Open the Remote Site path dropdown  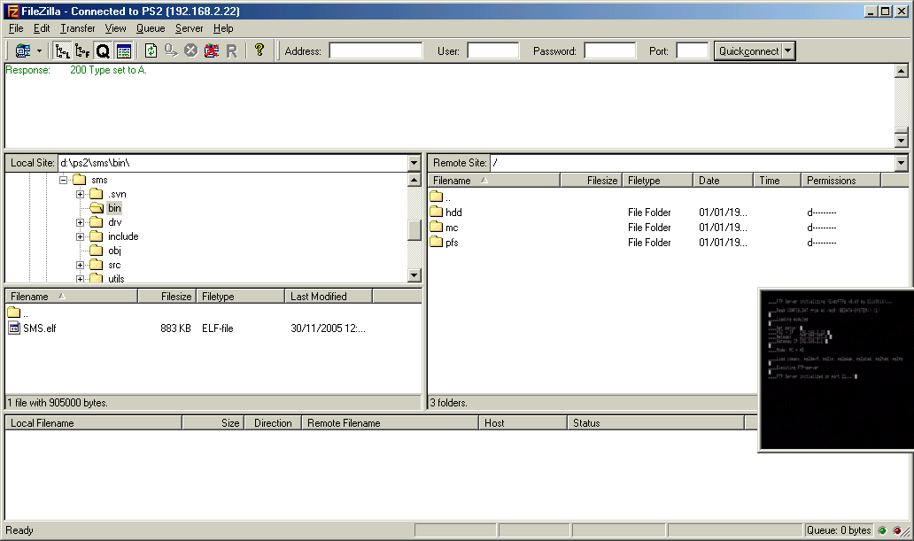902,163
